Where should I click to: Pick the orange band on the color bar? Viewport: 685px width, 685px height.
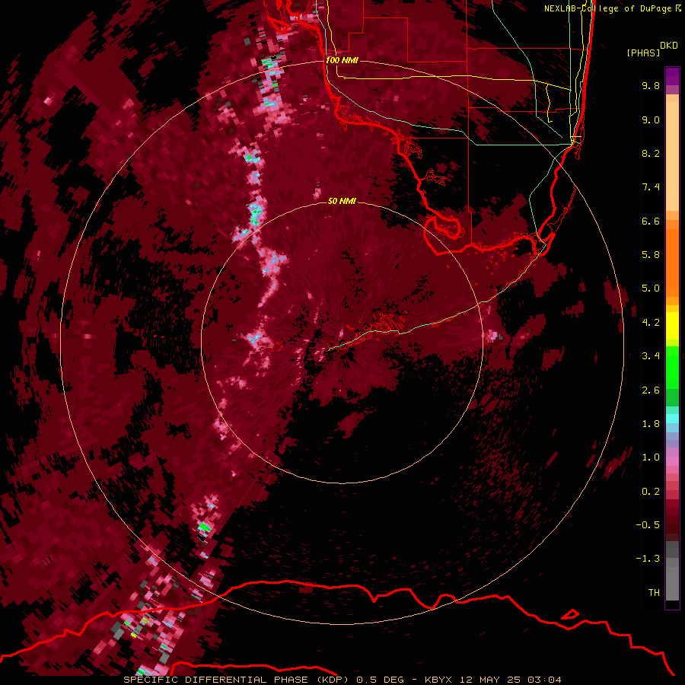(x=672, y=262)
